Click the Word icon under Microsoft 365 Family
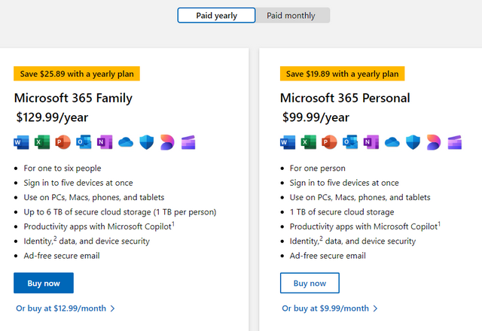The height and width of the screenshot is (331, 482). click(21, 142)
